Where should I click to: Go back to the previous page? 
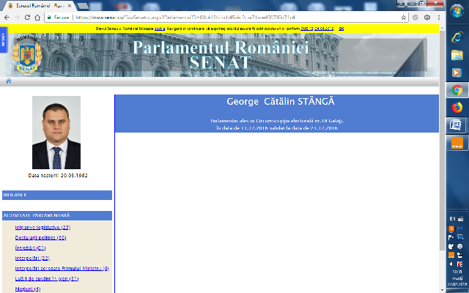tap(7, 18)
